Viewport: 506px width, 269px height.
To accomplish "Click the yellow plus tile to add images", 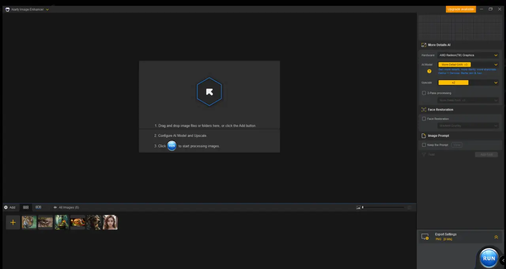I will 13,222.
